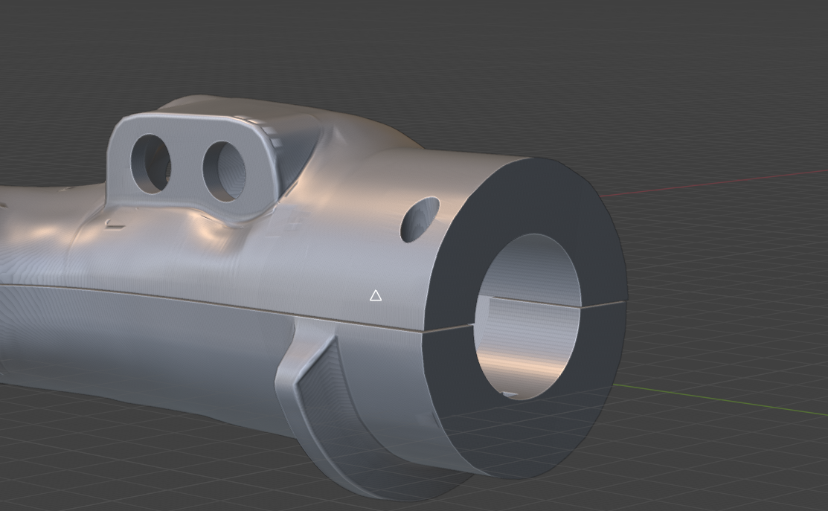
Task: Click the white triangle marker on the model
Action: (x=376, y=295)
